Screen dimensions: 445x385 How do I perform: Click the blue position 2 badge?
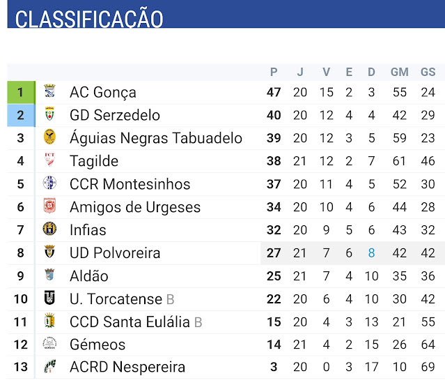point(21,115)
